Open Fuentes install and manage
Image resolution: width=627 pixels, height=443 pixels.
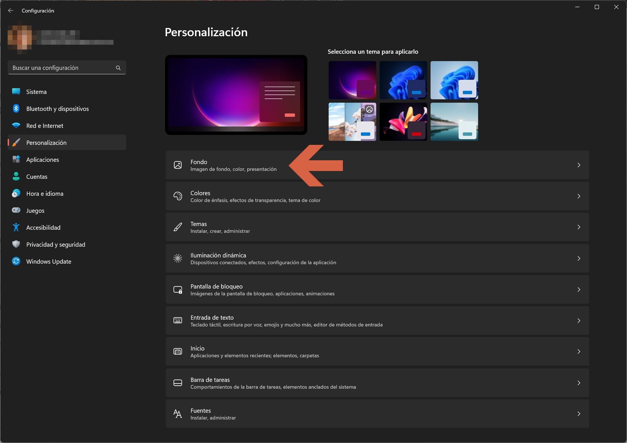click(x=377, y=414)
